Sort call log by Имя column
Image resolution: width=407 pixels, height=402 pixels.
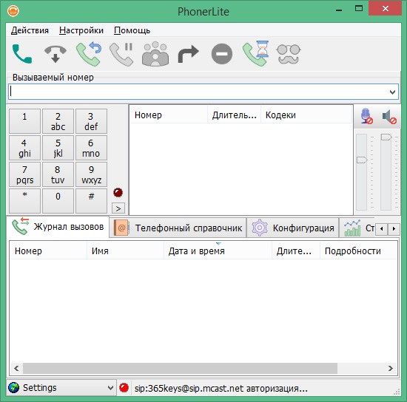[x=125, y=251]
